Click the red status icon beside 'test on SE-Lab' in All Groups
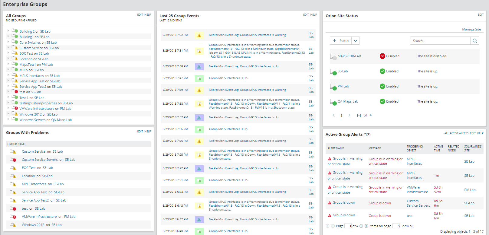 [x=15, y=91]
